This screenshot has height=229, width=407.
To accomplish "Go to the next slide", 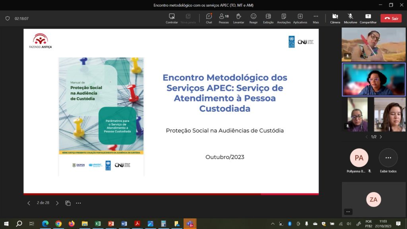I will pyautogui.click(x=57, y=203).
